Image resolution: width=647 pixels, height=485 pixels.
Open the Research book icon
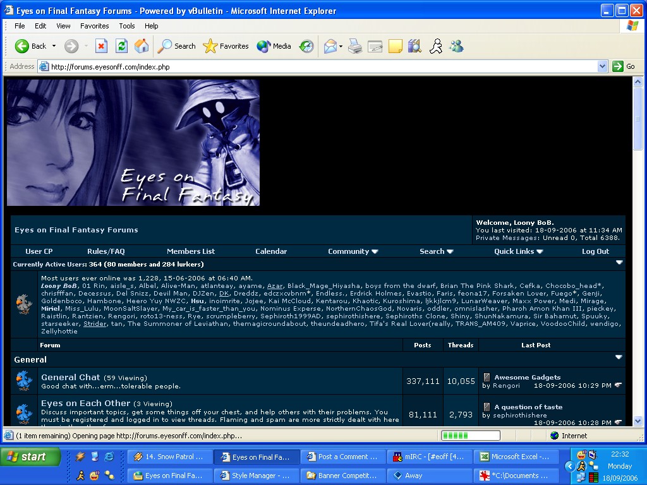[x=414, y=46]
